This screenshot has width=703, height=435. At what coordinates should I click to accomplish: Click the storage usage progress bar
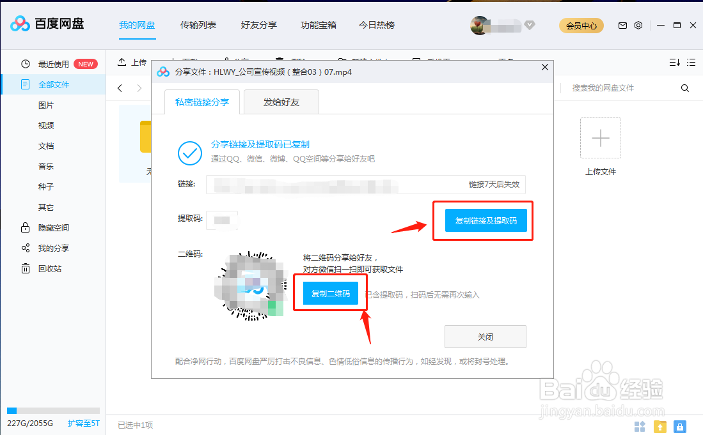tap(53, 411)
